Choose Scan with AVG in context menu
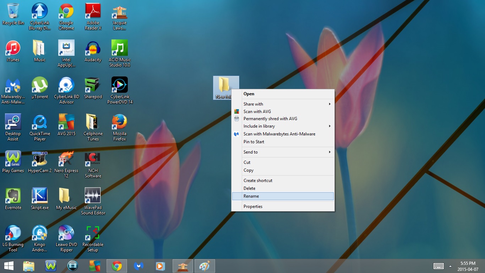Image resolution: width=485 pixels, height=273 pixels. [x=283, y=112]
